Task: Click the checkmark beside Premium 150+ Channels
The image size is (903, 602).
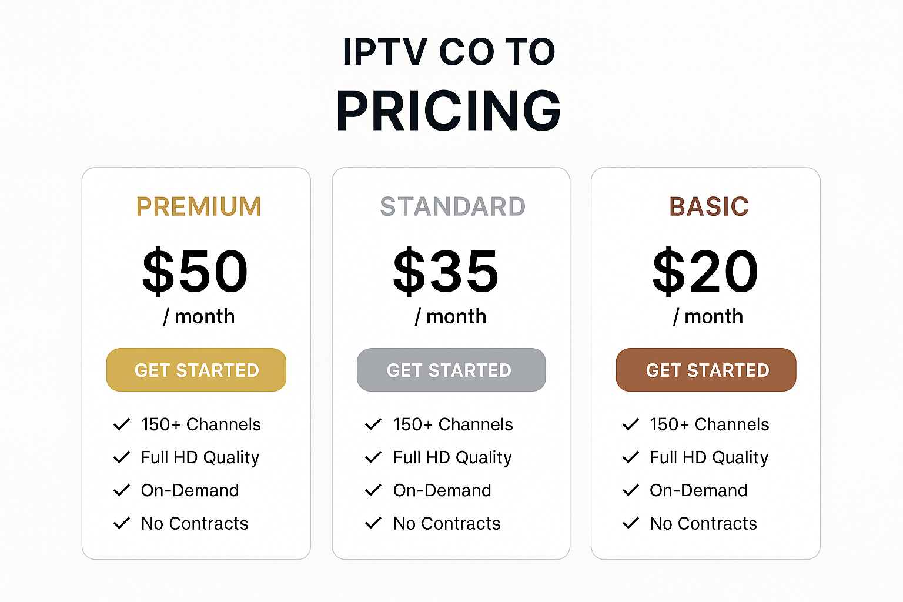Action: 122,424
